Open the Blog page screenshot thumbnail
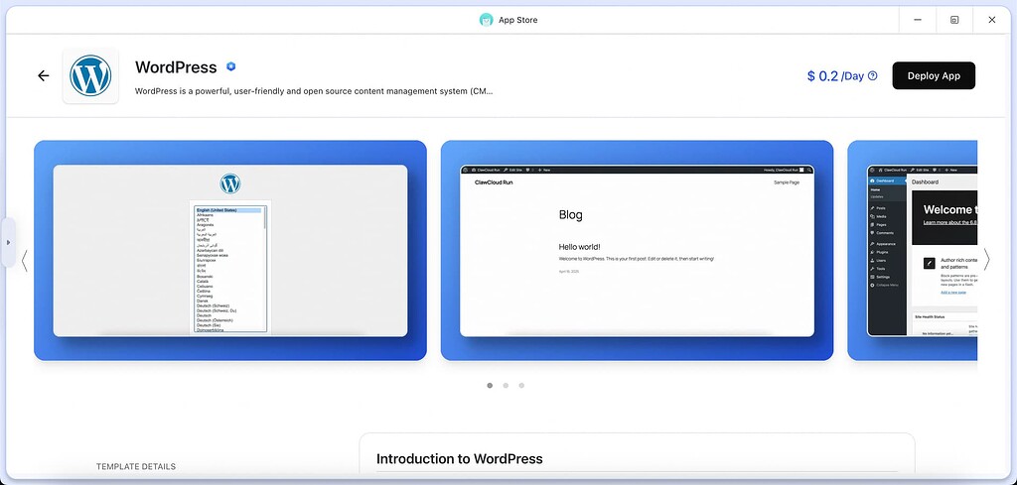Screen dimensions: 1017x485 637,251
